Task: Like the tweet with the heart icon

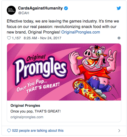Action: (9, 38)
